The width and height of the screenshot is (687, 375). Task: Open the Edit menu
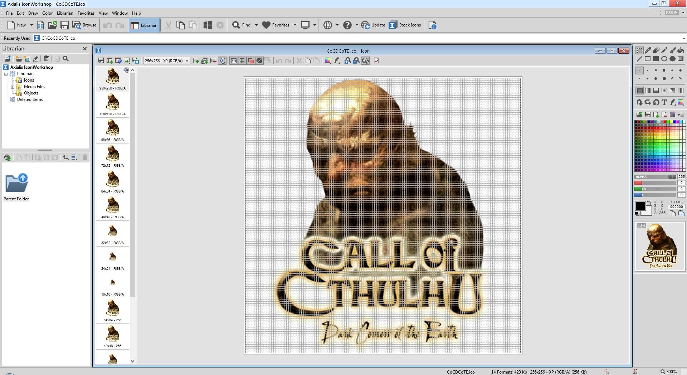point(20,13)
